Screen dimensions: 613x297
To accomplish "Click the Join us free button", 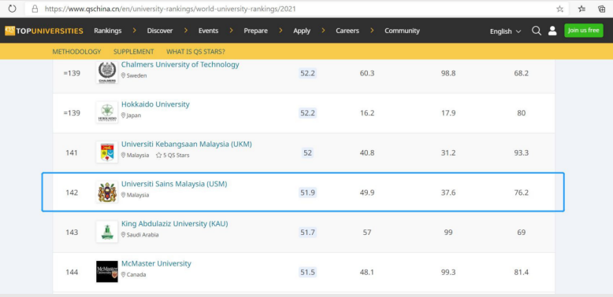I will point(584,31).
